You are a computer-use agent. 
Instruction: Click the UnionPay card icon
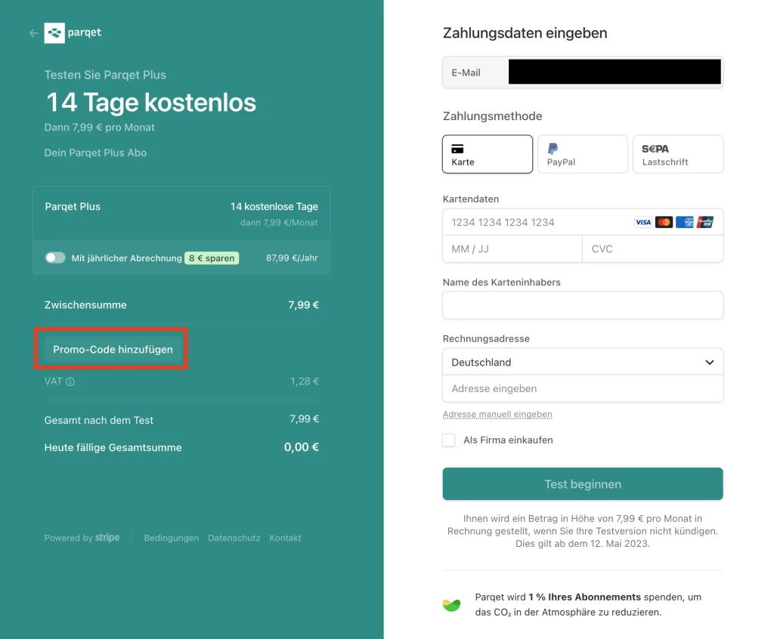click(x=705, y=222)
